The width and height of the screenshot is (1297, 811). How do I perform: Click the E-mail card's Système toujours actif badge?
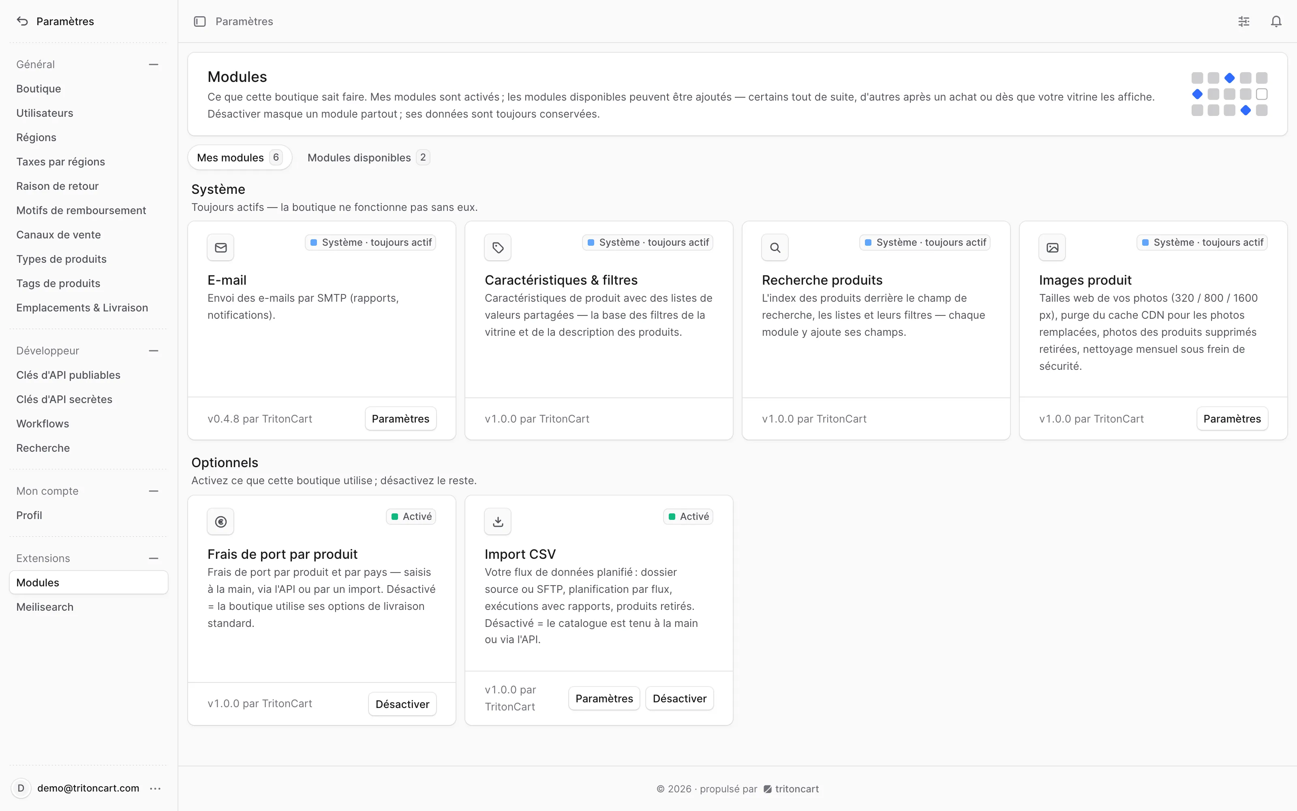click(371, 242)
